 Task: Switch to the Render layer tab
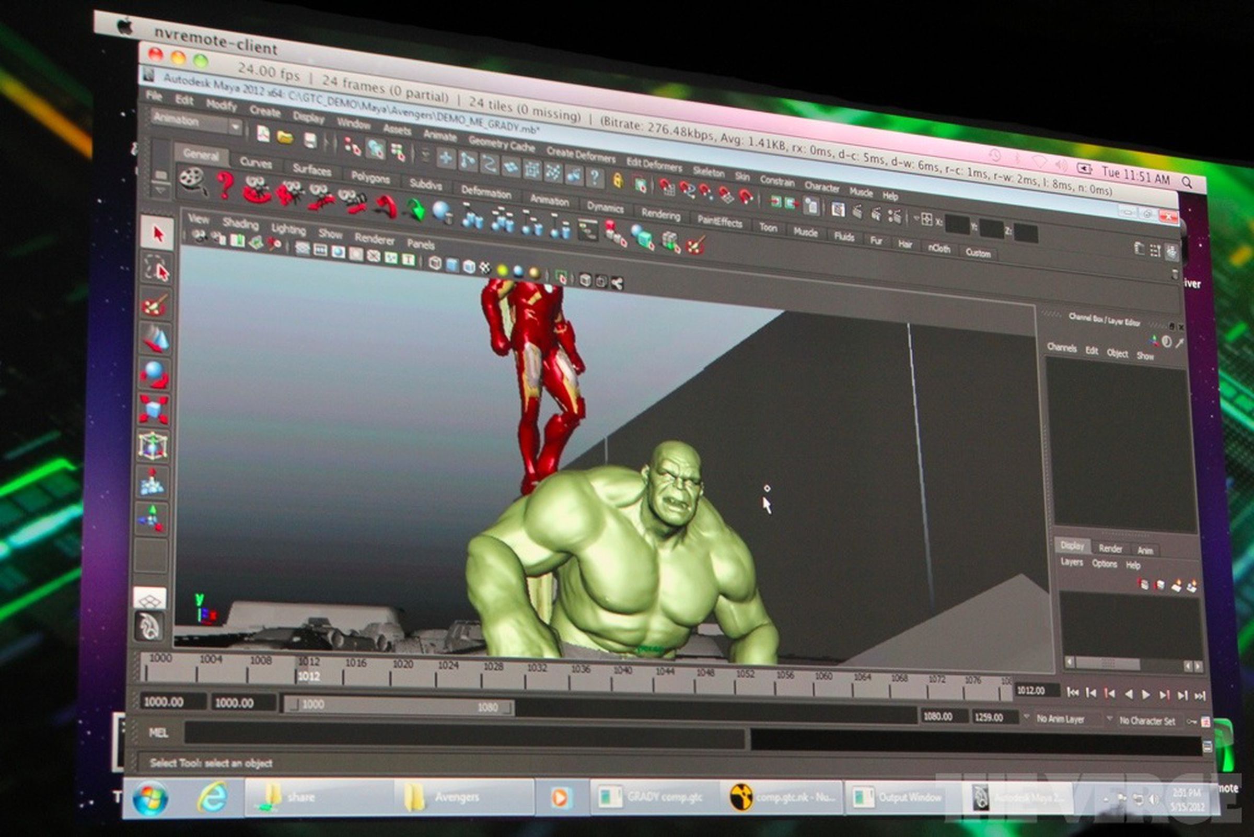coord(1110,549)
